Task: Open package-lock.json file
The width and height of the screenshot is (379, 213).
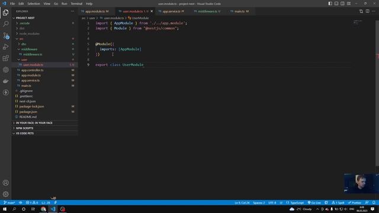Action: pos(45,106)
